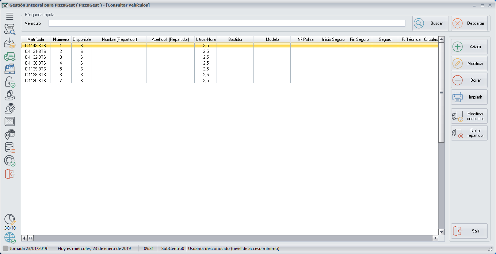Viewport: 496px width, 254px height.
Task: Click the receipt search icon in sidebar
Action: click(x=9, y=30)
